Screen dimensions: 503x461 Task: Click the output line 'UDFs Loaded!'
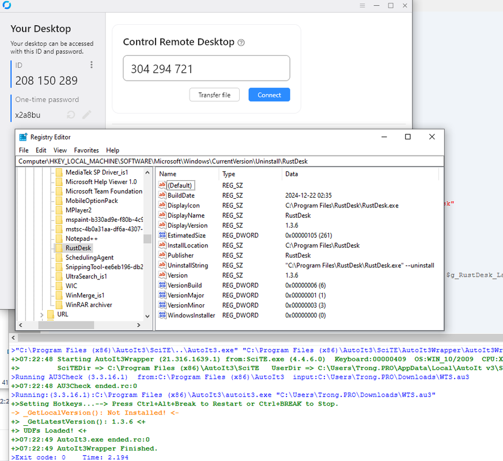[49, 430]
